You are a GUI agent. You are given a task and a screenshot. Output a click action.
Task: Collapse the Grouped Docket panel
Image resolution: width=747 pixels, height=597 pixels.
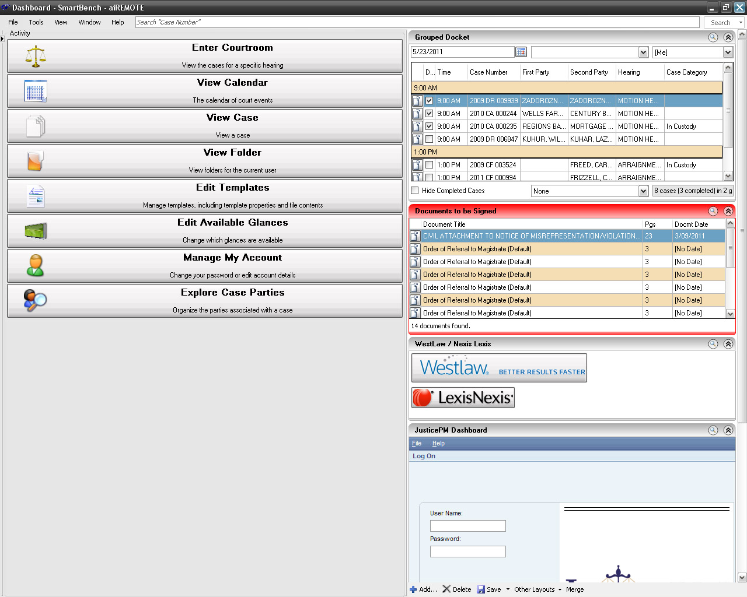[728, 37]
